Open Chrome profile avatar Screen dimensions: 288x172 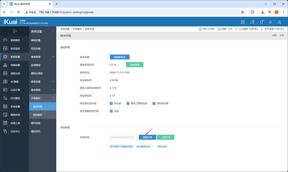[276, 12]
